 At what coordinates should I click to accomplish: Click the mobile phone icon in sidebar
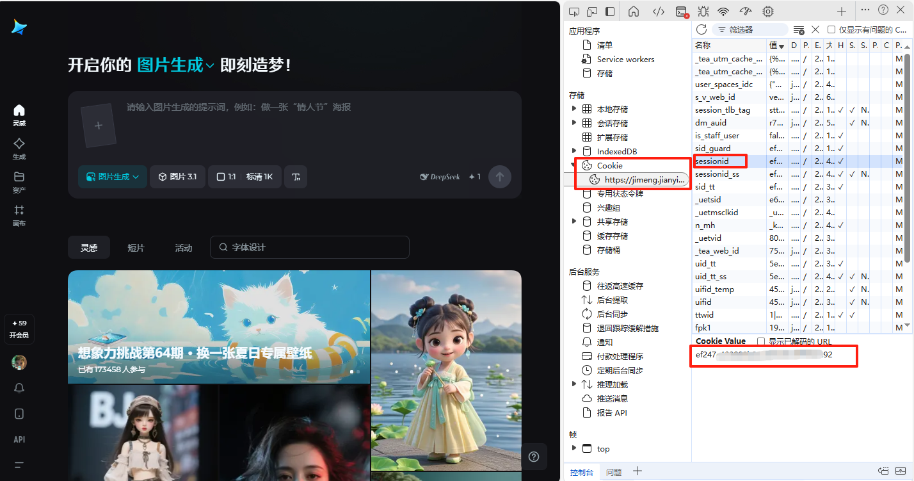(x=19, y=414)
